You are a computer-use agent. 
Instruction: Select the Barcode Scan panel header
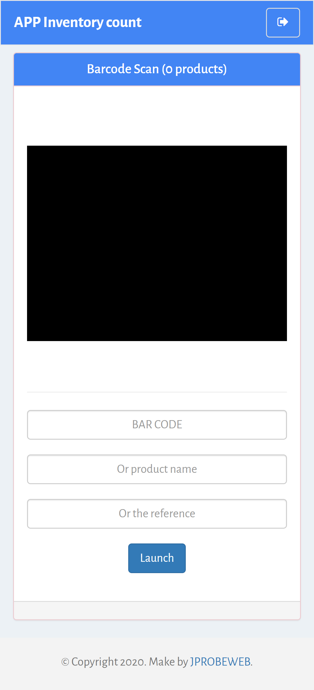click(157, 69)
